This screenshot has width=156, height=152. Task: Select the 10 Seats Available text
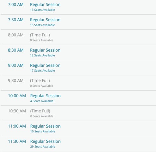(x=43, y=131)
